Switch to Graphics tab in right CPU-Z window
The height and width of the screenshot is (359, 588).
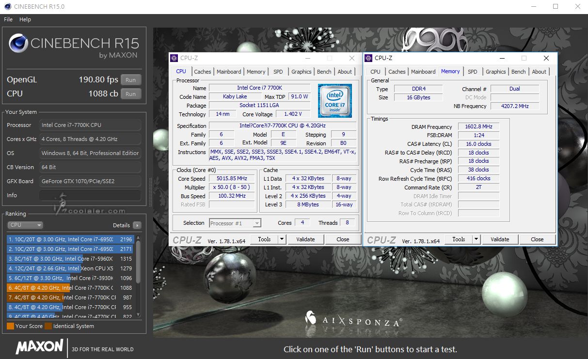coord(496,72)
